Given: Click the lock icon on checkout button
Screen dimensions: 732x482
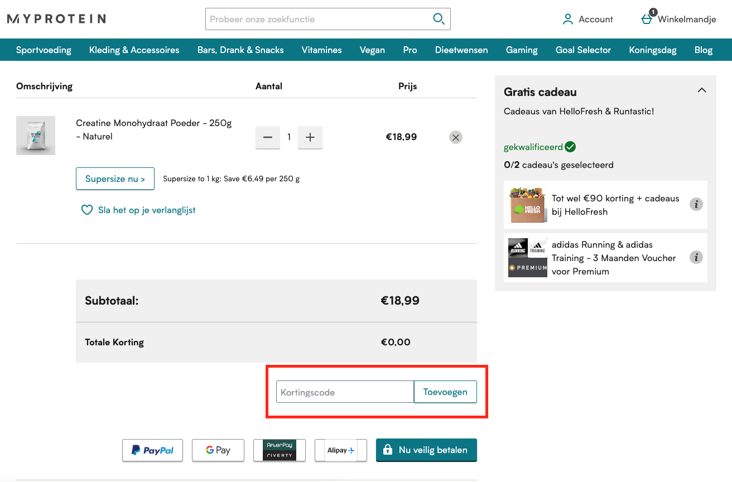Looking at the screenshot, I should point(388,450).
